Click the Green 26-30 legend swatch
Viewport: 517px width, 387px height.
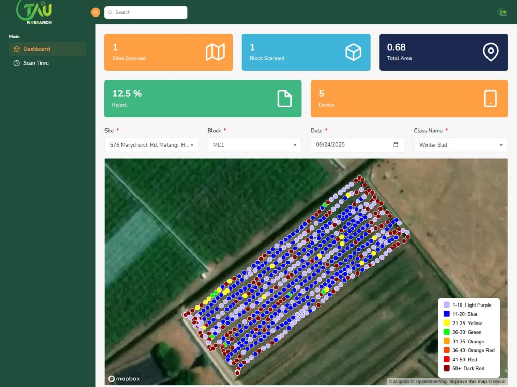[x=447, y=332]
